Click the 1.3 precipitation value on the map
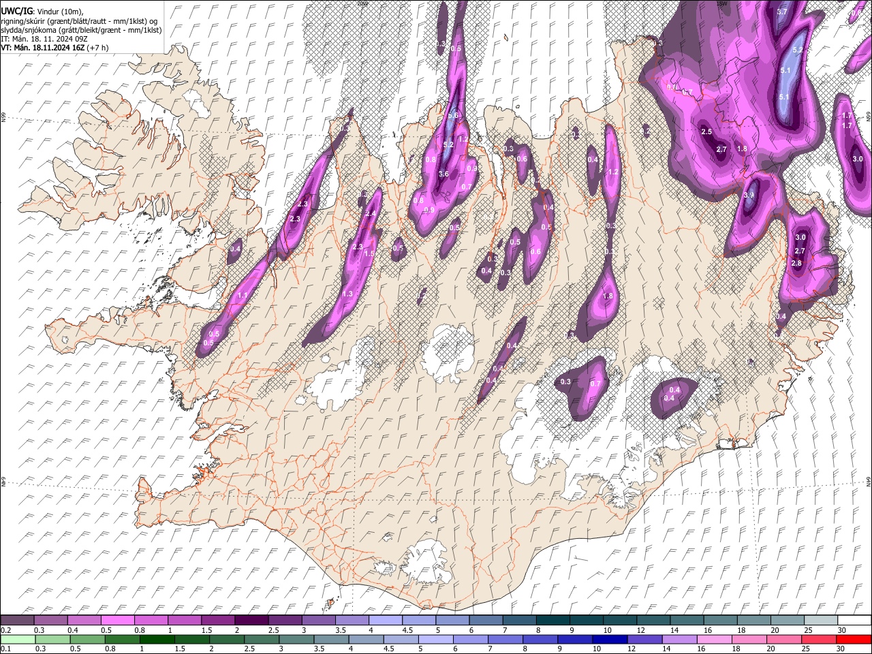 [347, 294]
